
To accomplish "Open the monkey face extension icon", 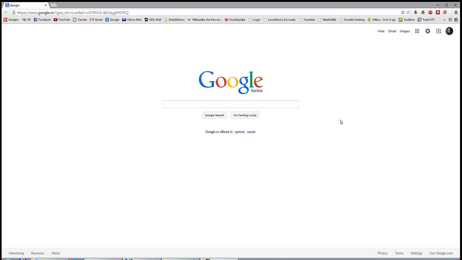I will [445, 12].
